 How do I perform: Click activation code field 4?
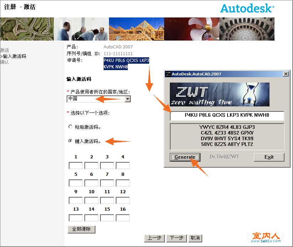123,165
